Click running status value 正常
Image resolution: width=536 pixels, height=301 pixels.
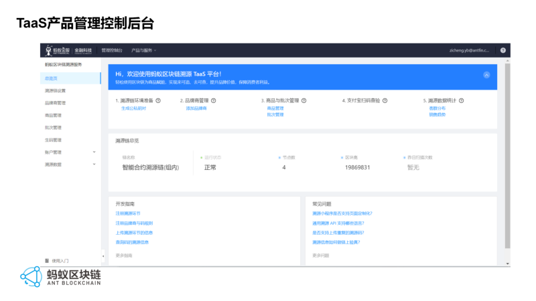coord(210,168)
